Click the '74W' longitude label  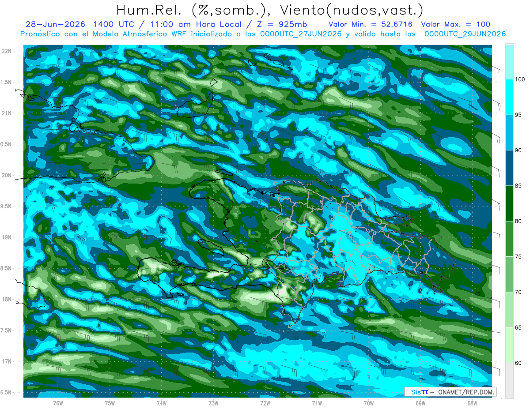click(162, 403)
